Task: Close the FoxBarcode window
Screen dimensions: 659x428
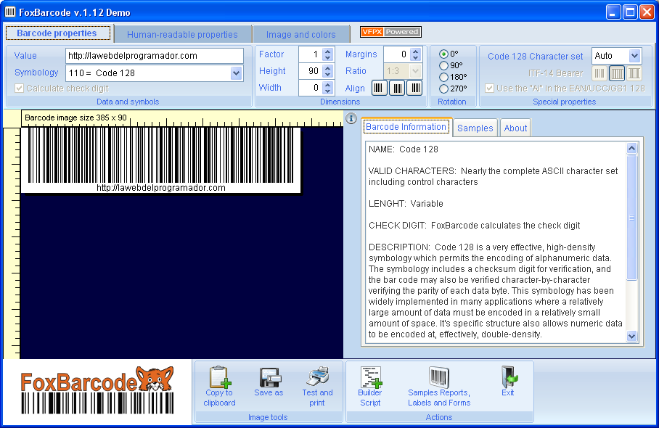Action: coord(647,12)
